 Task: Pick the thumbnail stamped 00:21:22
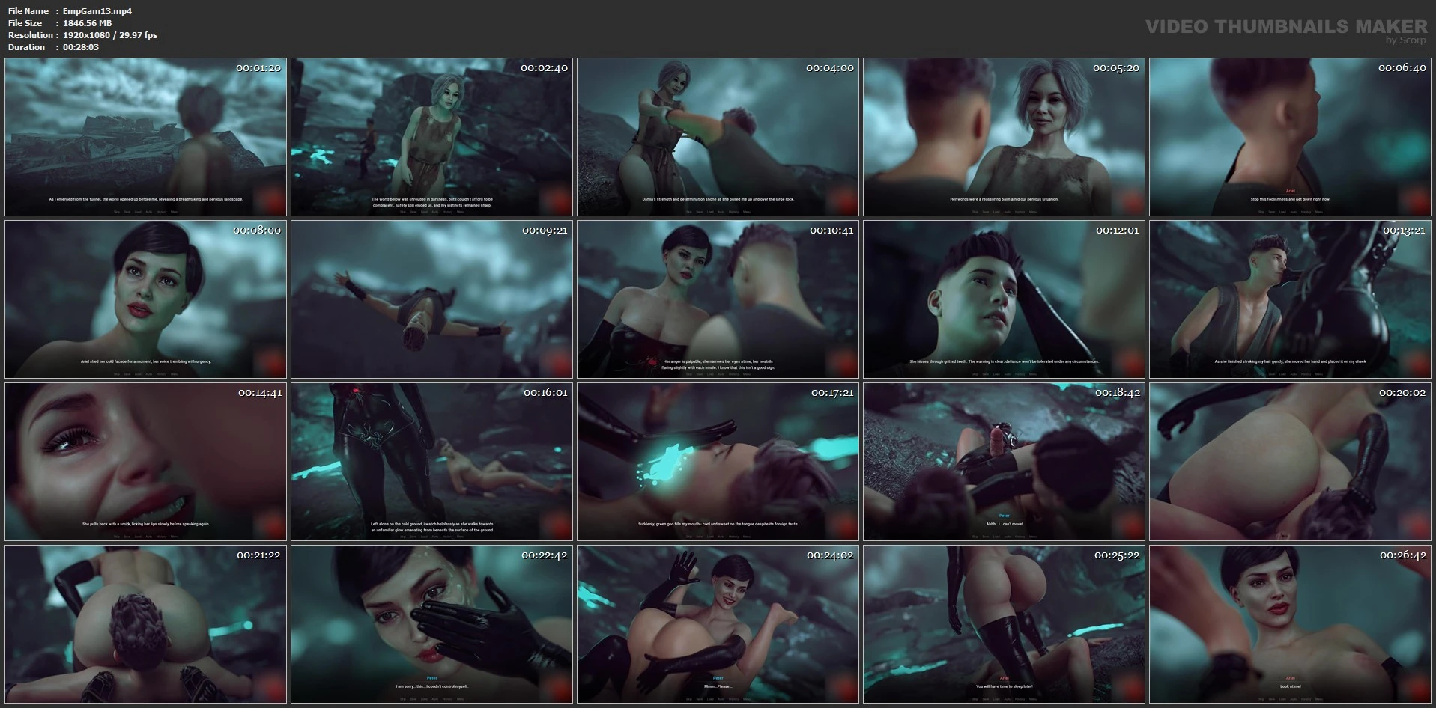click(145, 624)
